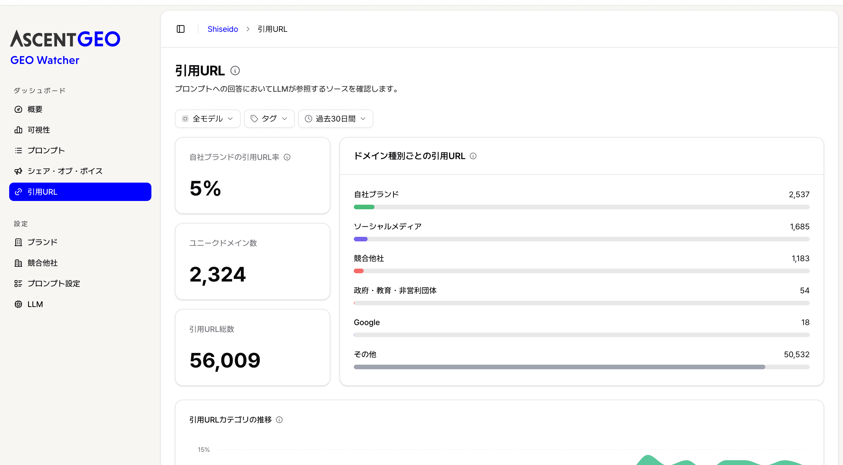Image resolution: width=843 pixels, height=465 pixels.
Task: Click the 引用URLカテゴリの推移 chart title
Action: pyautogui.click(x=230, y=420)
